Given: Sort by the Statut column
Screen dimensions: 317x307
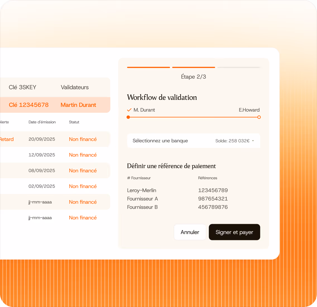Looking at the screenshot, I should click(x=74, y=122).
